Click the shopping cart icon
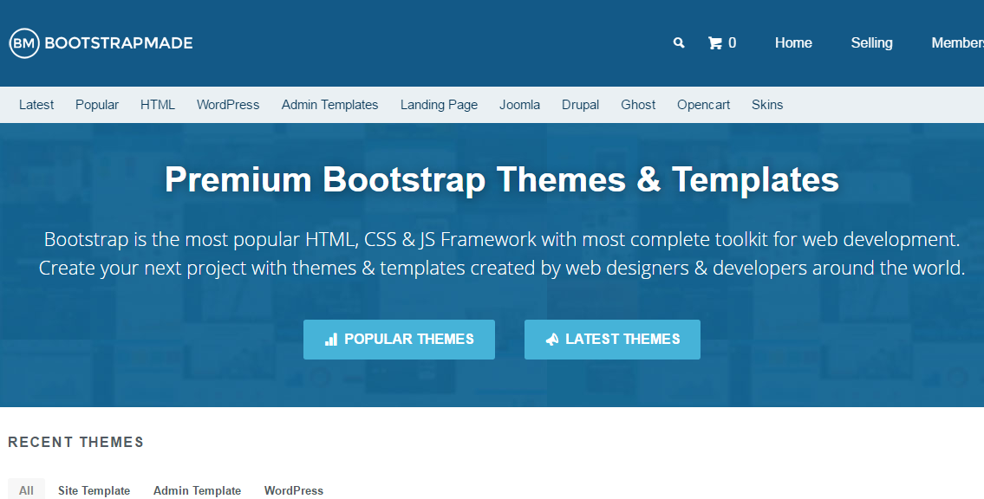Screen dimensions: 984x499 click(715, 42)
